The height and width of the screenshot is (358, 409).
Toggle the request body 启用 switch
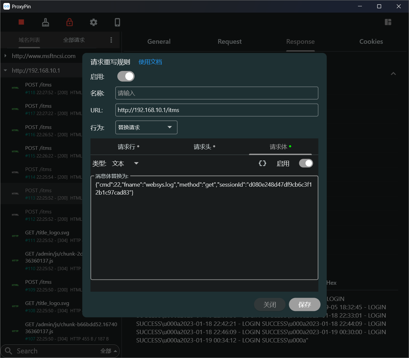[306, 163]
